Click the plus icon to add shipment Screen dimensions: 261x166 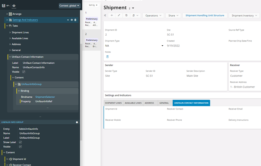[112, 16]
